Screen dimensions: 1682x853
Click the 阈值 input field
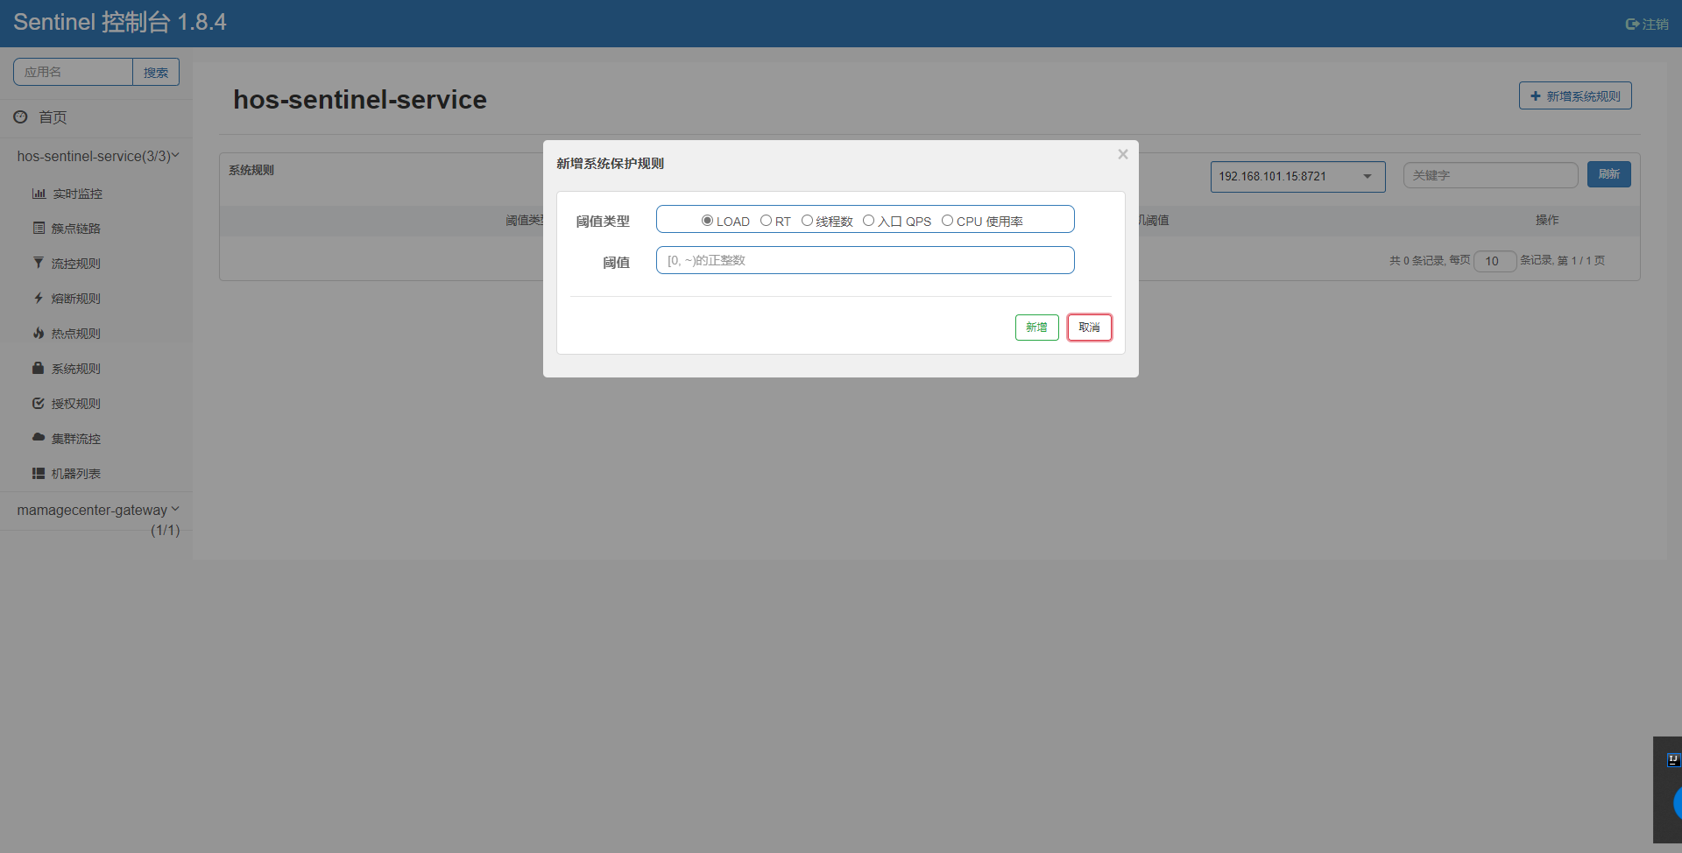point(865,261)
